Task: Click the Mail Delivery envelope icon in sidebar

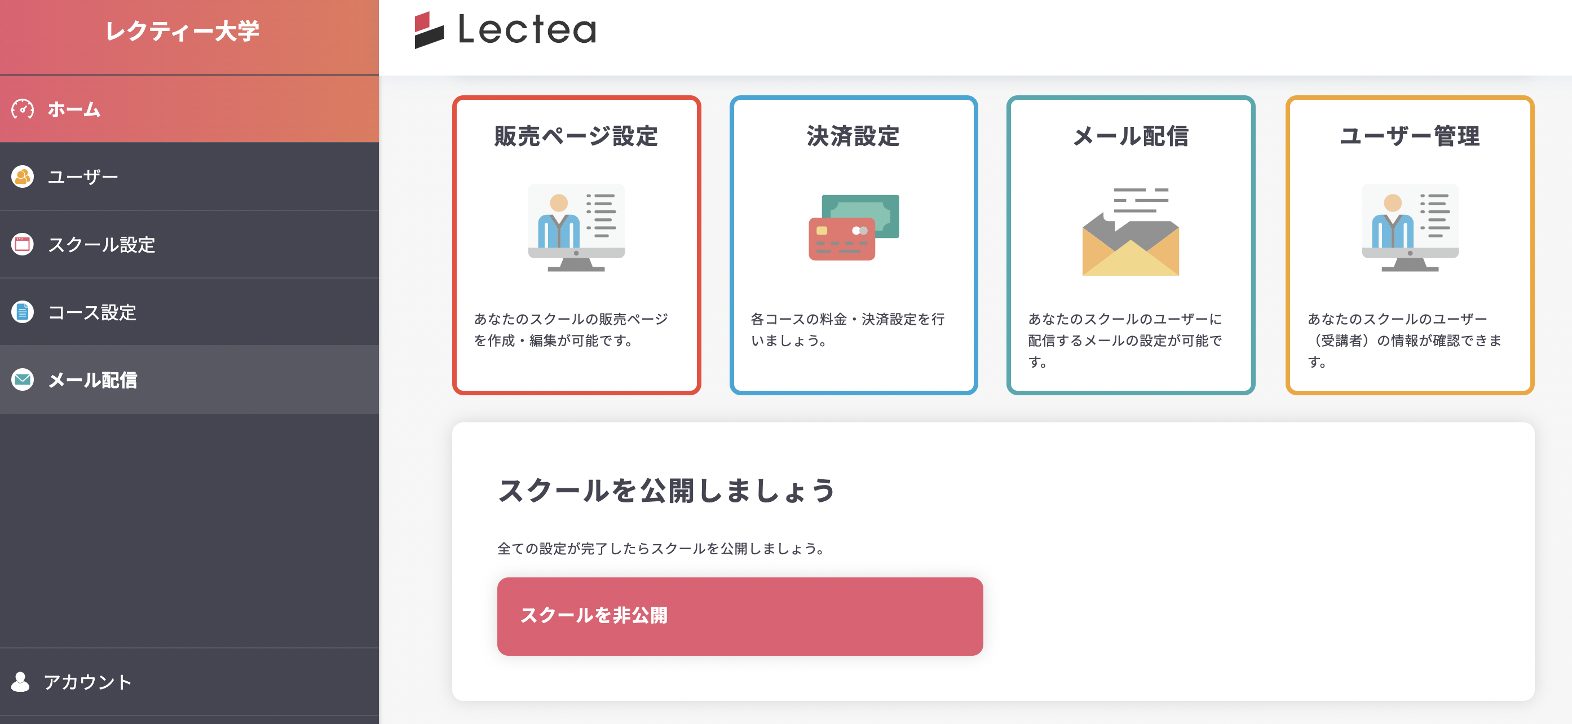Action: [23, 379]
